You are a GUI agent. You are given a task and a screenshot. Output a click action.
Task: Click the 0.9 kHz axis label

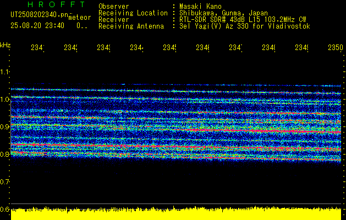pos(5,127)
